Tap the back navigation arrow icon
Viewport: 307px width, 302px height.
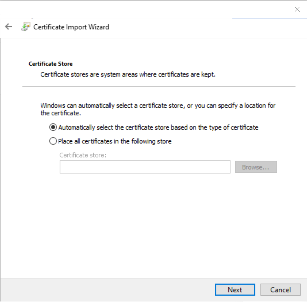(8, 27)
